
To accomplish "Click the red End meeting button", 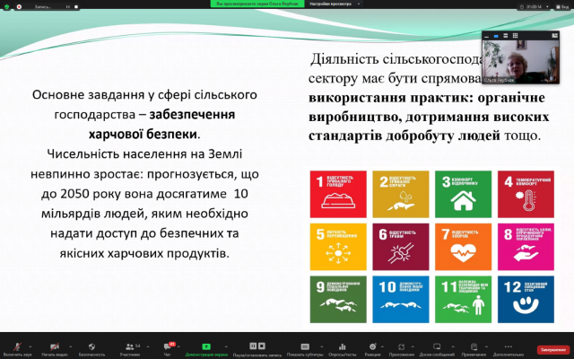I will click(x=553, y=350).
